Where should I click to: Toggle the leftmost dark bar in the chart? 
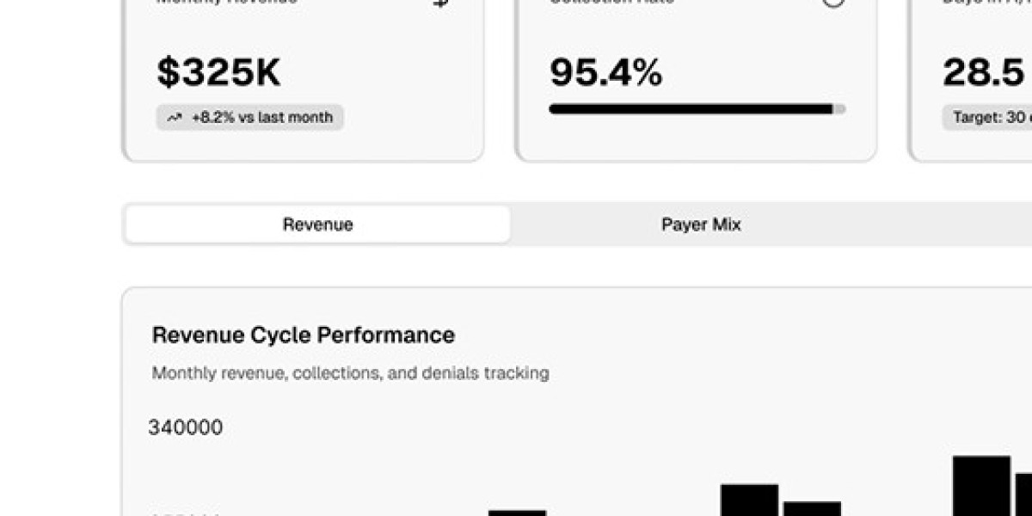[x=516, y=512]
